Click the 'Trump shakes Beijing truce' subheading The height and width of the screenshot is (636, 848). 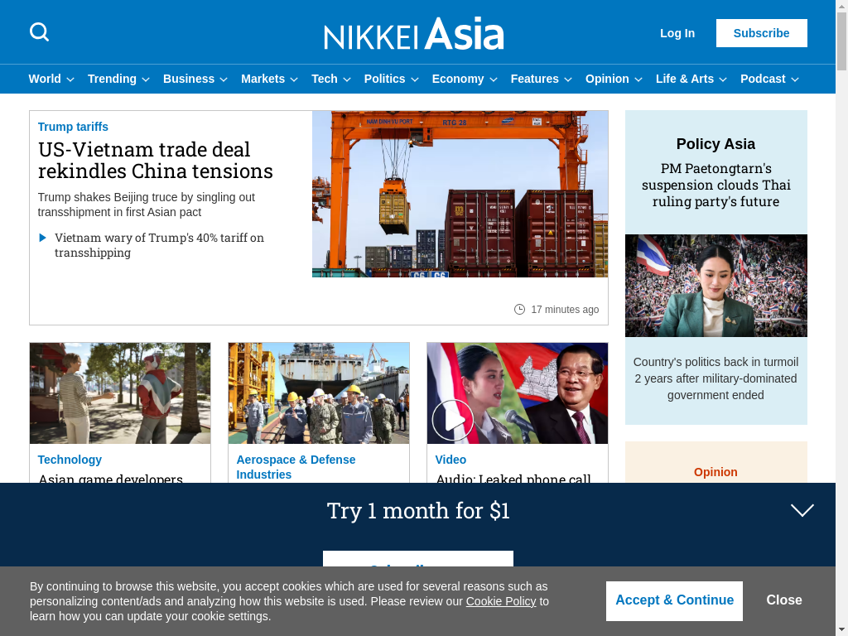(146, 205)
